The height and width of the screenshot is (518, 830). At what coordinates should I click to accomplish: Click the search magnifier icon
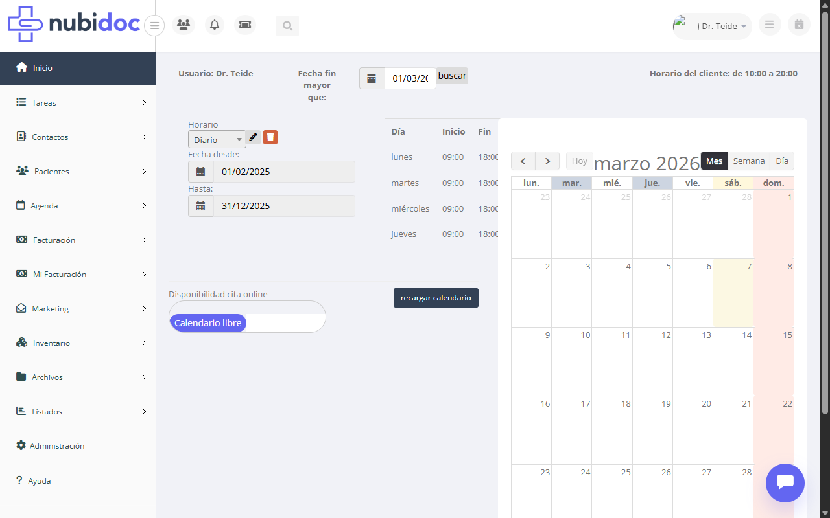[x=287, y=26]
